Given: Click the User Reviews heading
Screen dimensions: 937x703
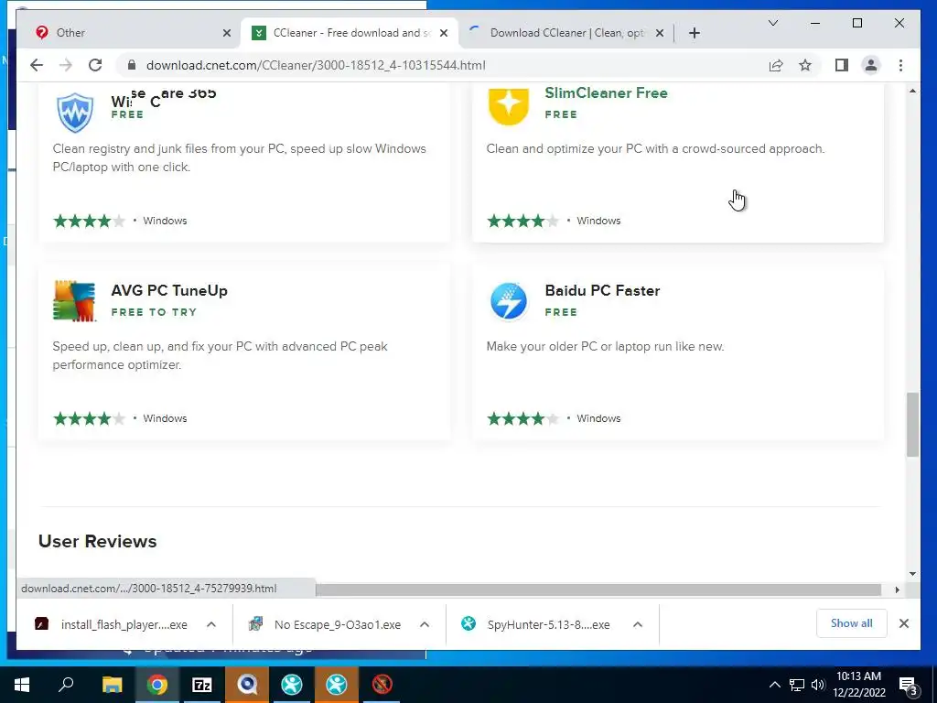Looking at the screenshot, I should (x=97, y=541).
